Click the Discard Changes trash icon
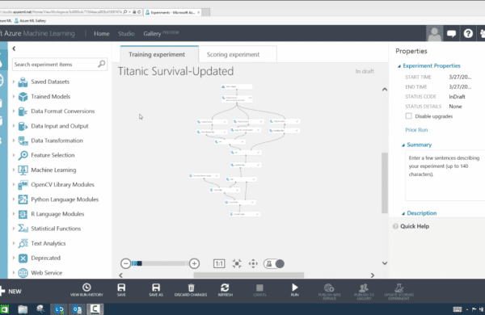Viewport: 485px width, 315px height. tap(191, 288)
